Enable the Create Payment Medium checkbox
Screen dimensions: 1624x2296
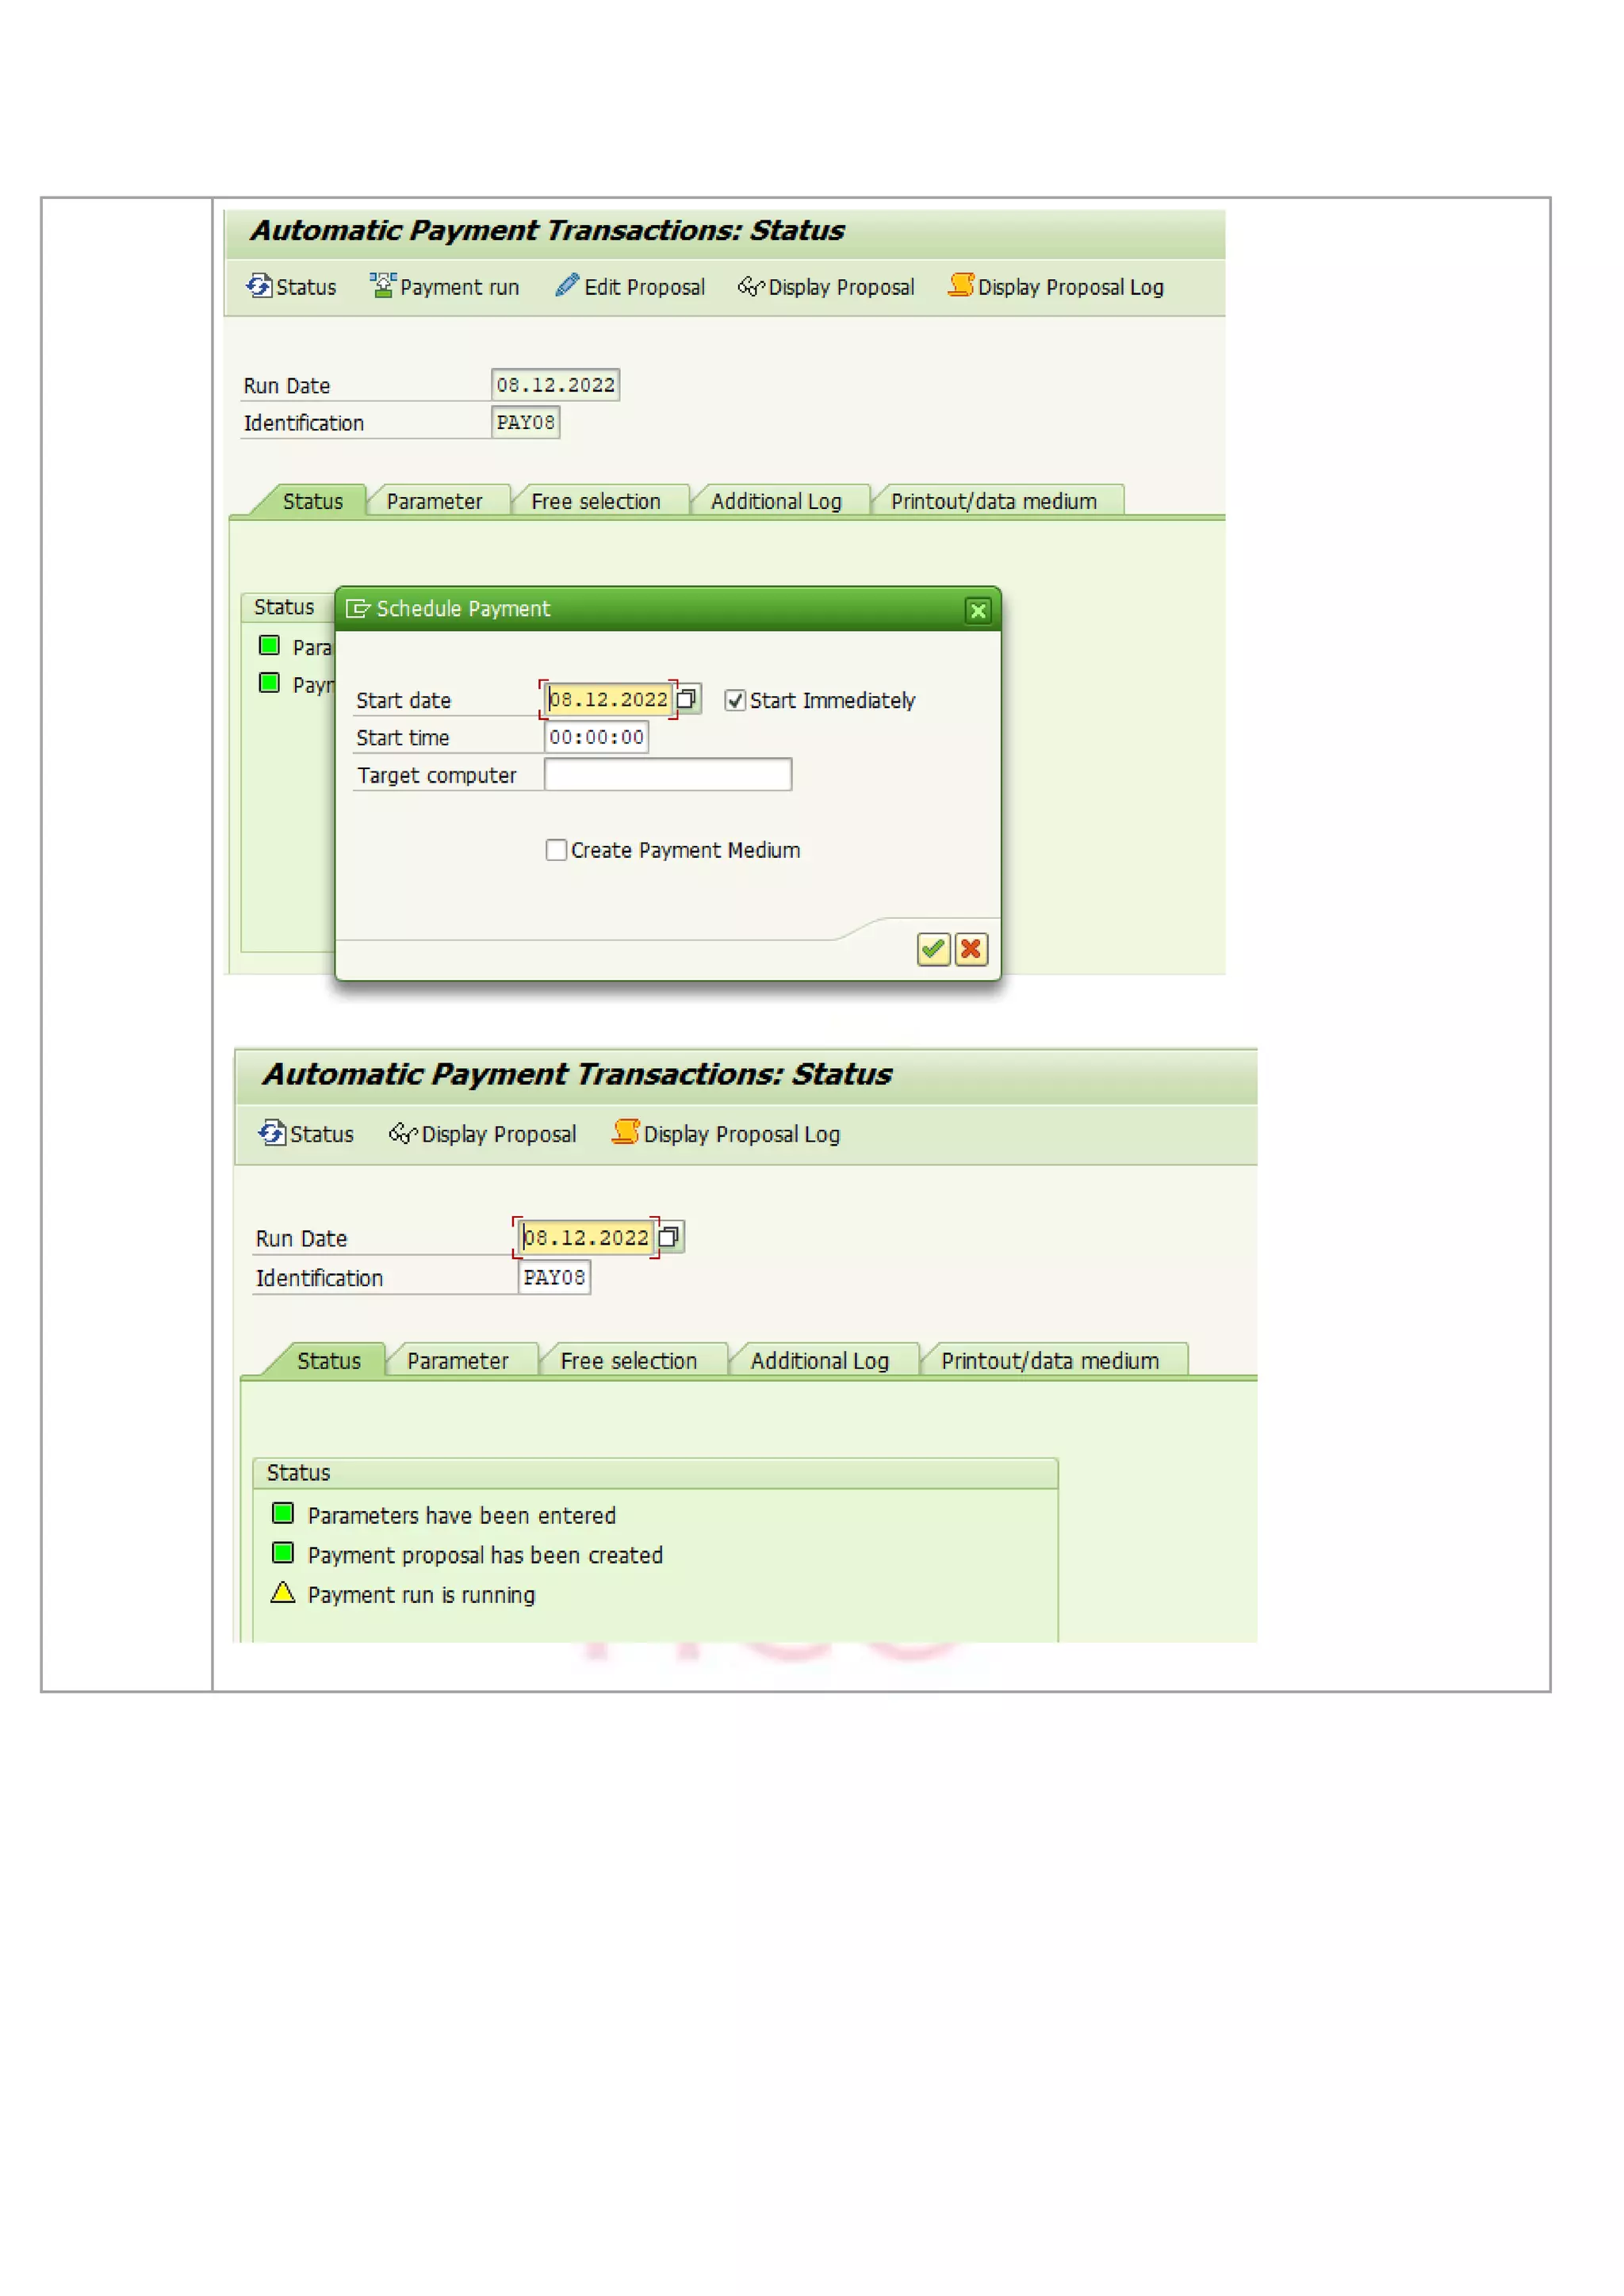[556, 850]
